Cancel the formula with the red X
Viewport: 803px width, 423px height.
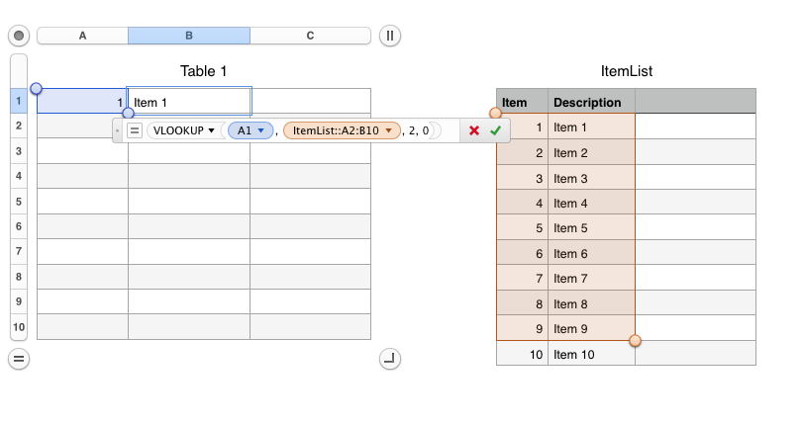pyautogui.click(x=474, y=130)
